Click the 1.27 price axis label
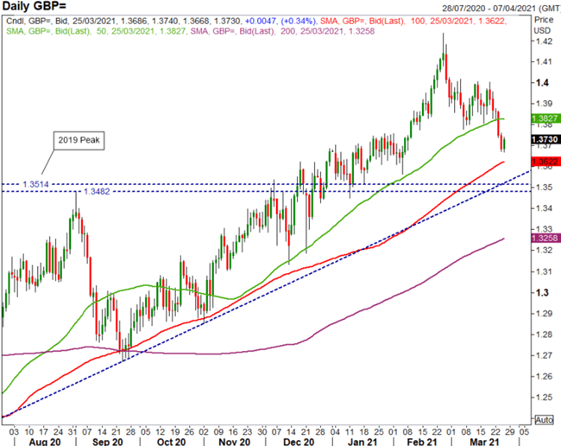 tap(544, 355)
